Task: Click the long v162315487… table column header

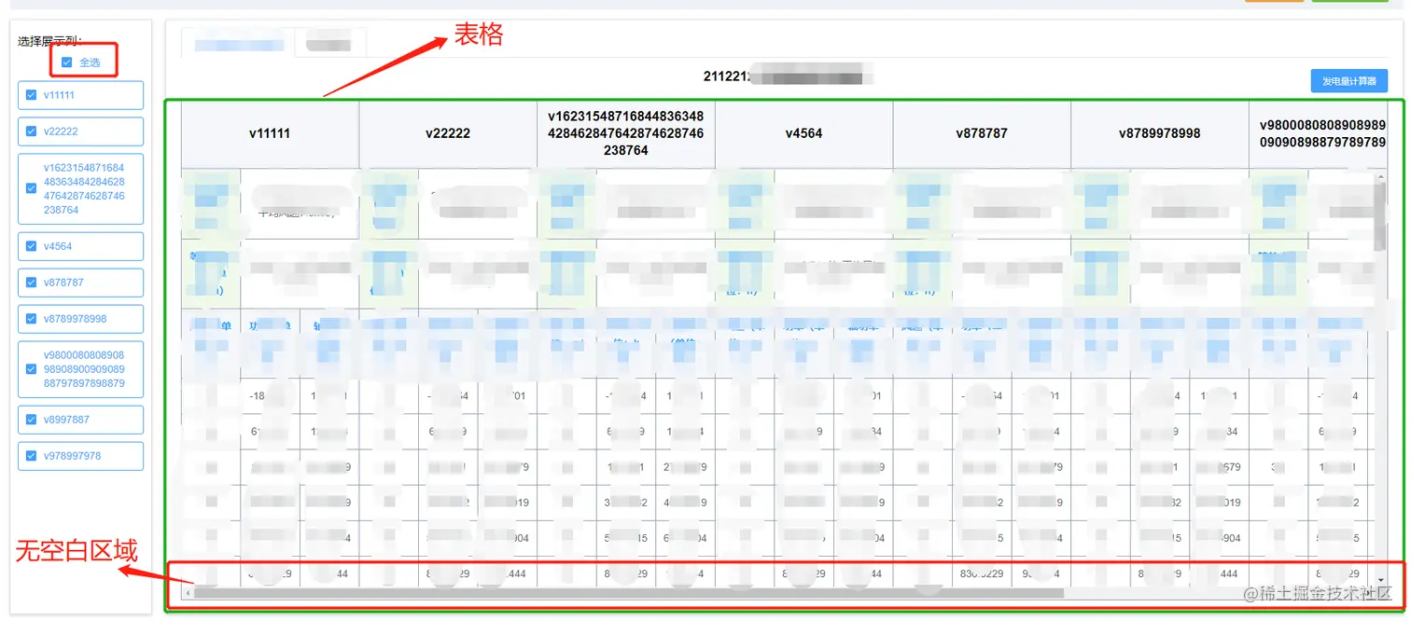Action: click(626, 133)
